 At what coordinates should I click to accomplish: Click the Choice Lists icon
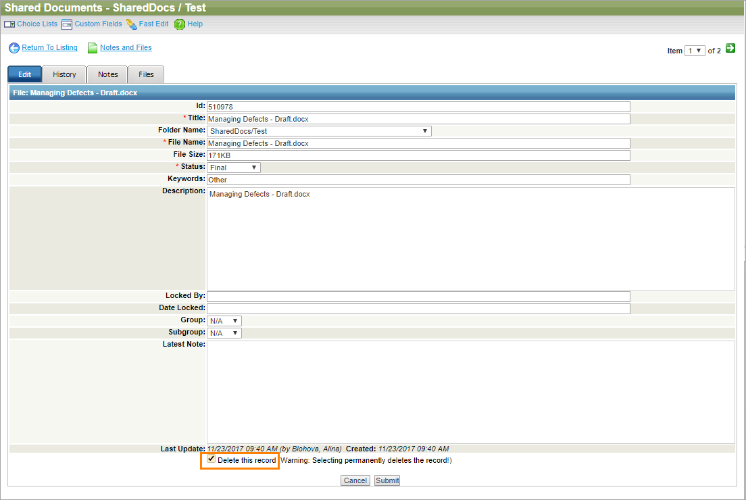tap(9, 24)
